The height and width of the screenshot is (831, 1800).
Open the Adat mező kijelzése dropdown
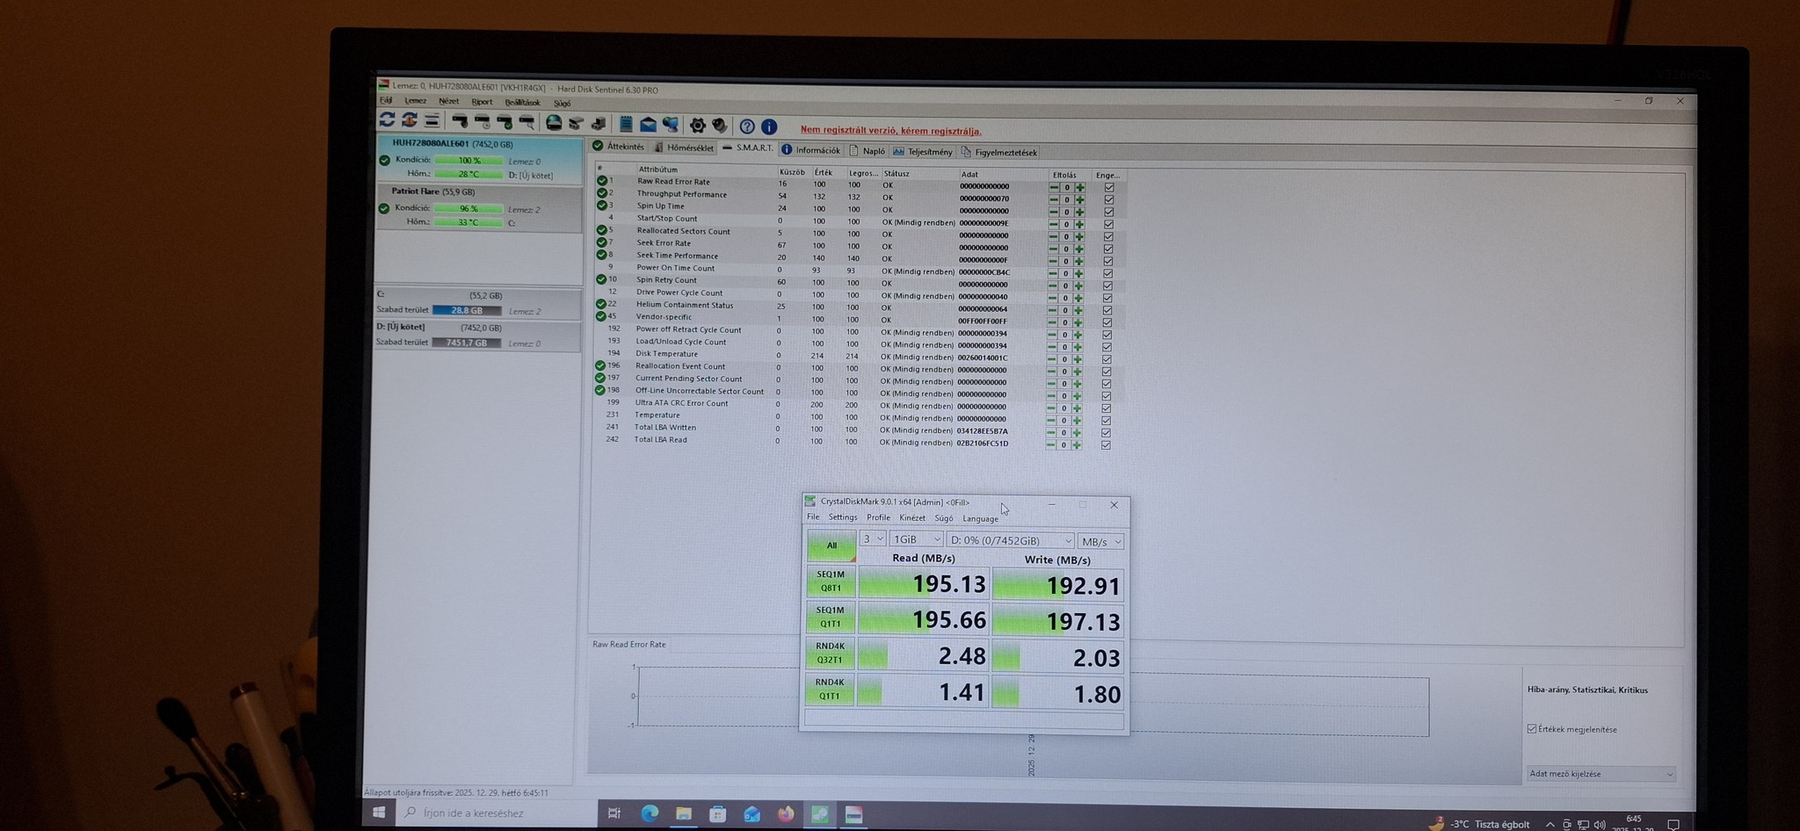coord(1600,774)
